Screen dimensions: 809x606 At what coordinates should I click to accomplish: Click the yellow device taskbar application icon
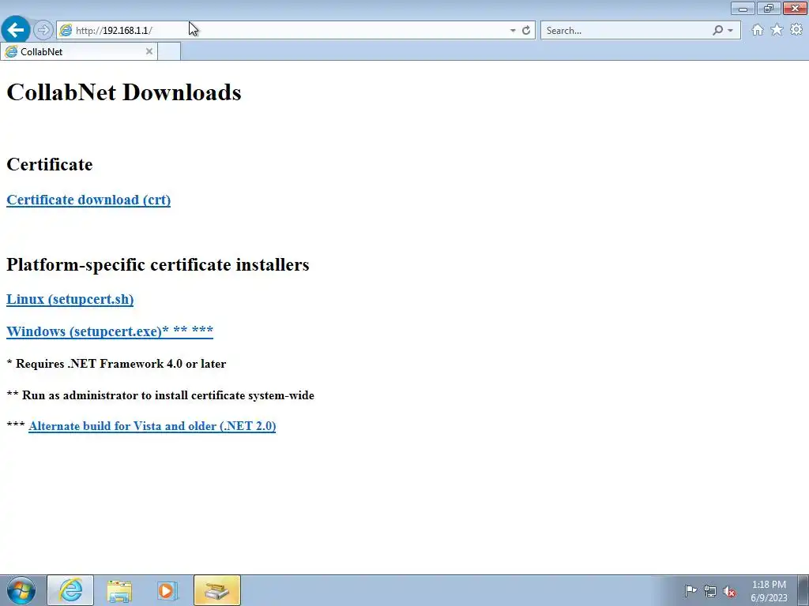click(x=216, y=590)
